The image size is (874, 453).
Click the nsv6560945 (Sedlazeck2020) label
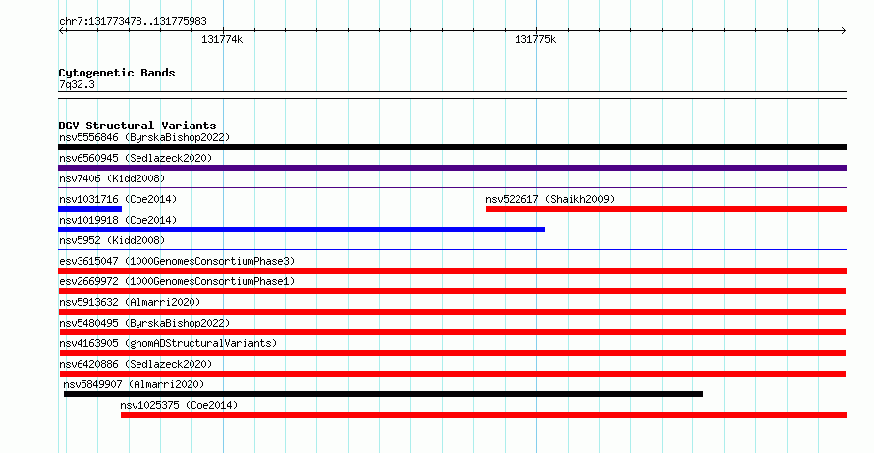click(136, 158)
